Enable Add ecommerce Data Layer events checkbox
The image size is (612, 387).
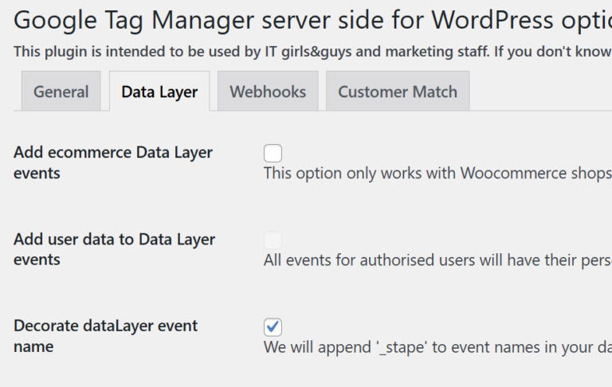[273, 153]
